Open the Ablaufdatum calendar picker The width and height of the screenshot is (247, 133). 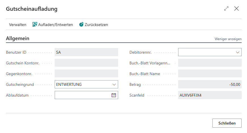114,95
